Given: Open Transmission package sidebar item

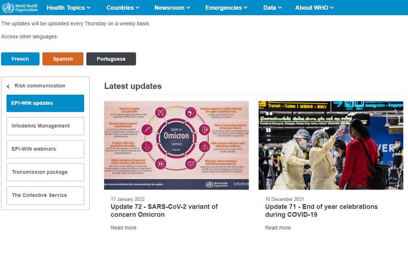Looking at the screenshot, I should [45, 172].
